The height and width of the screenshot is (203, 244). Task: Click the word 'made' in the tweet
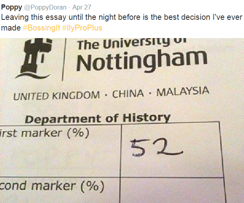[11, 28]
